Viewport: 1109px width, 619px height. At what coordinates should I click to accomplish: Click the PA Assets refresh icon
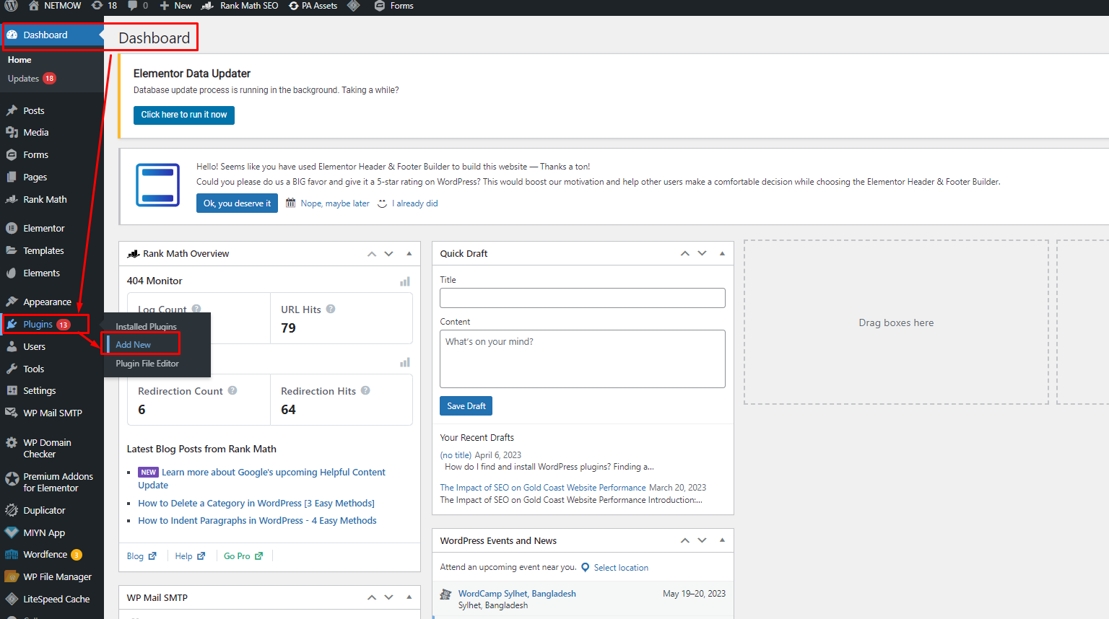pos(294,6)
